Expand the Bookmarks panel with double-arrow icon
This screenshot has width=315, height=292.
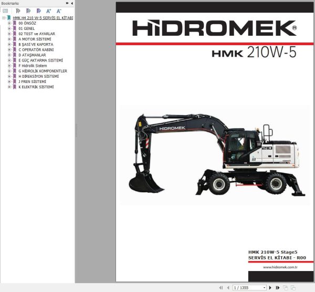[67, 3]
